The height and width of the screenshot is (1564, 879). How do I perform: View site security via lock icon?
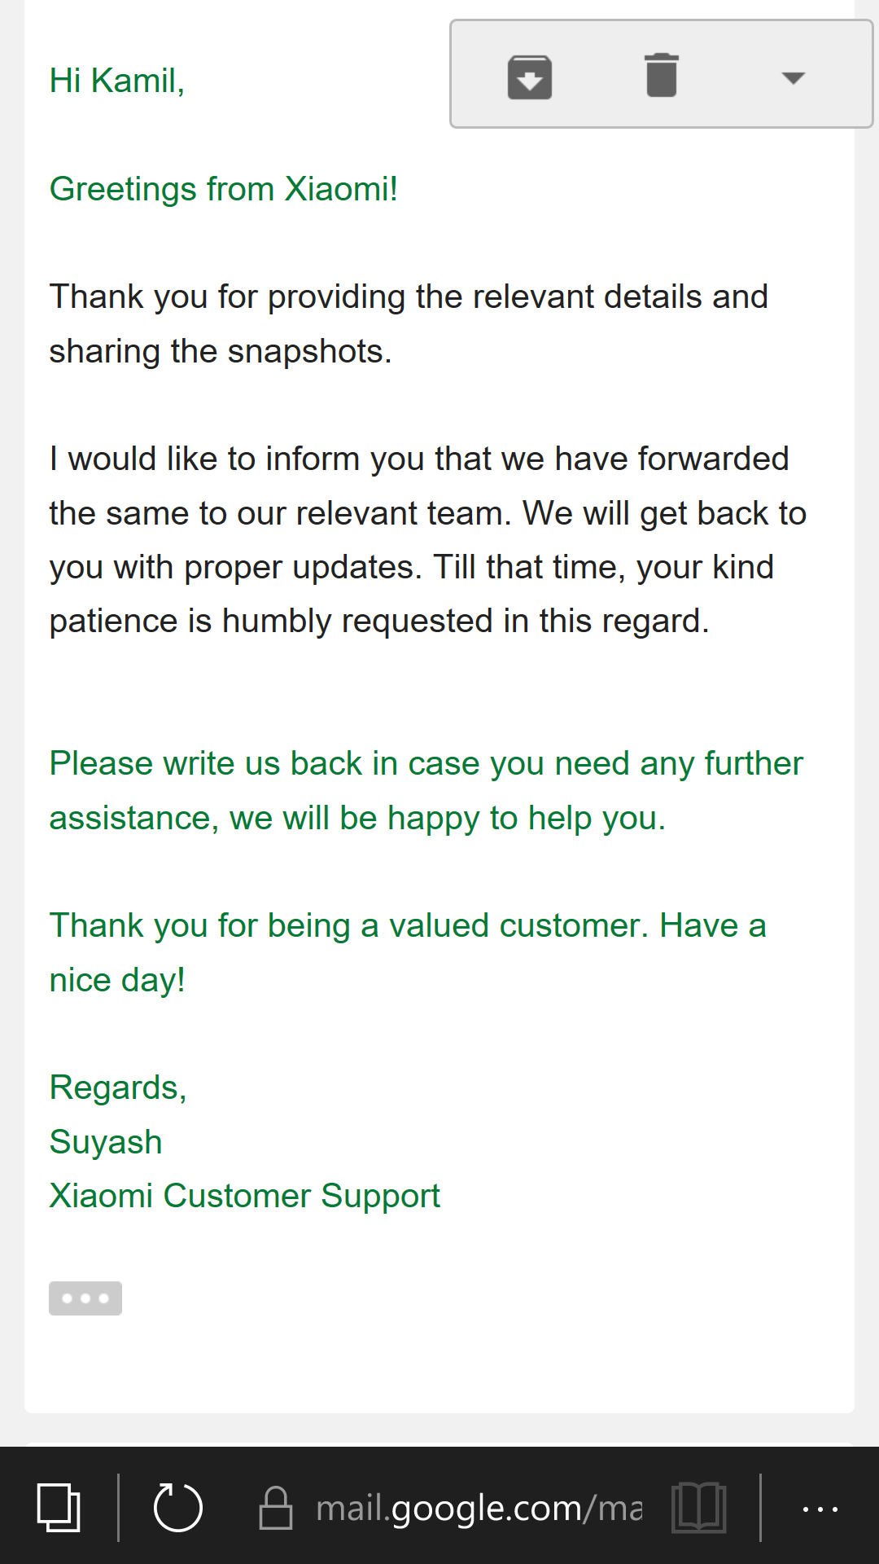click(276, 1508)
